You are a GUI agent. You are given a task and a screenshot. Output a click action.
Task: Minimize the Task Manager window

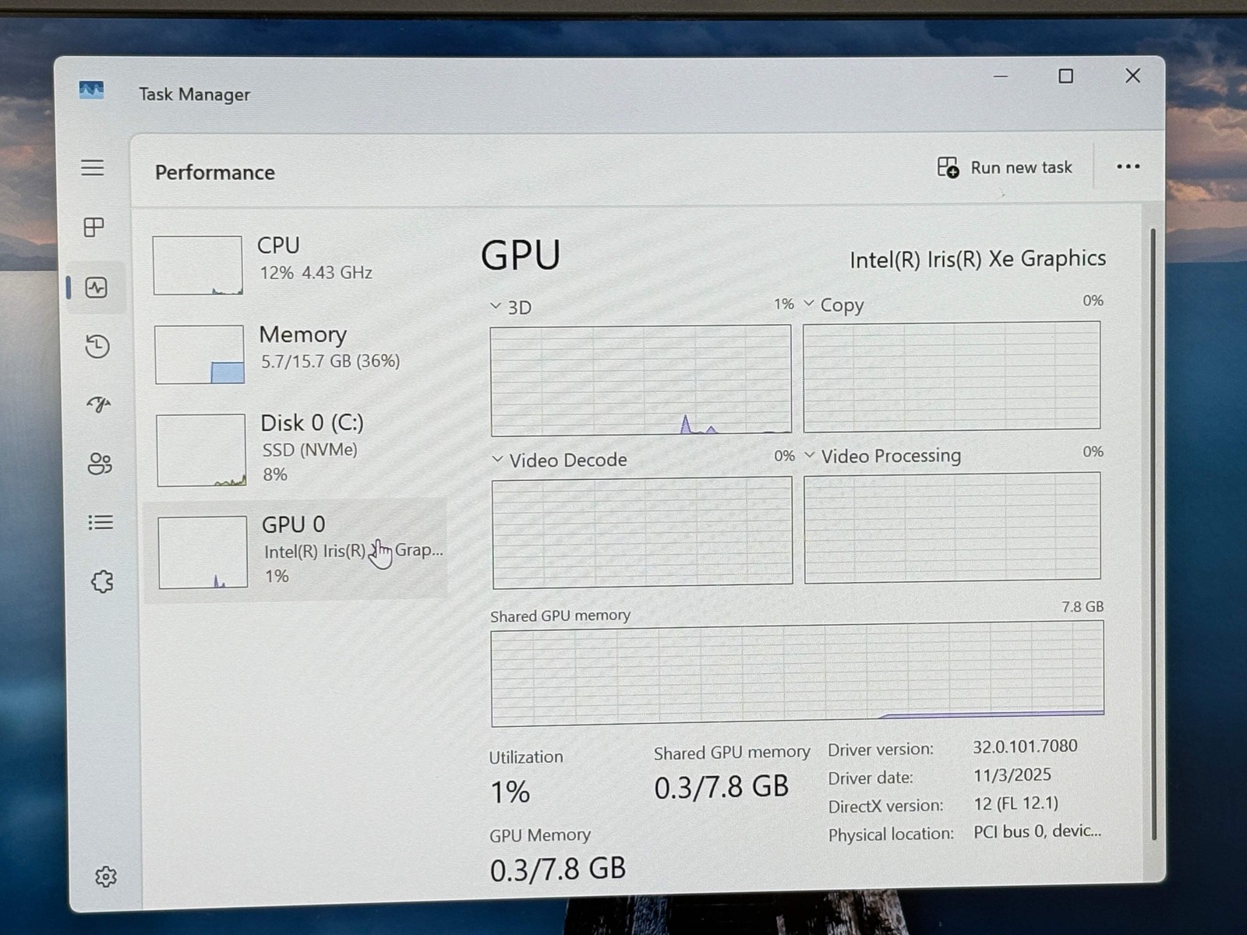pyautogui.click(x=1001, y=76)
